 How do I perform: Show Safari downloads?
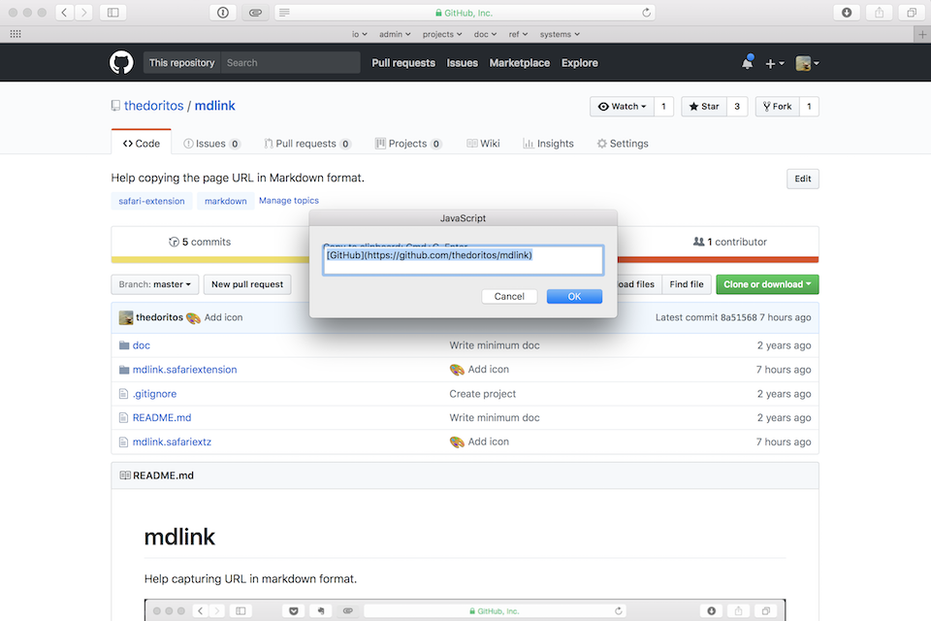(847, 13)
